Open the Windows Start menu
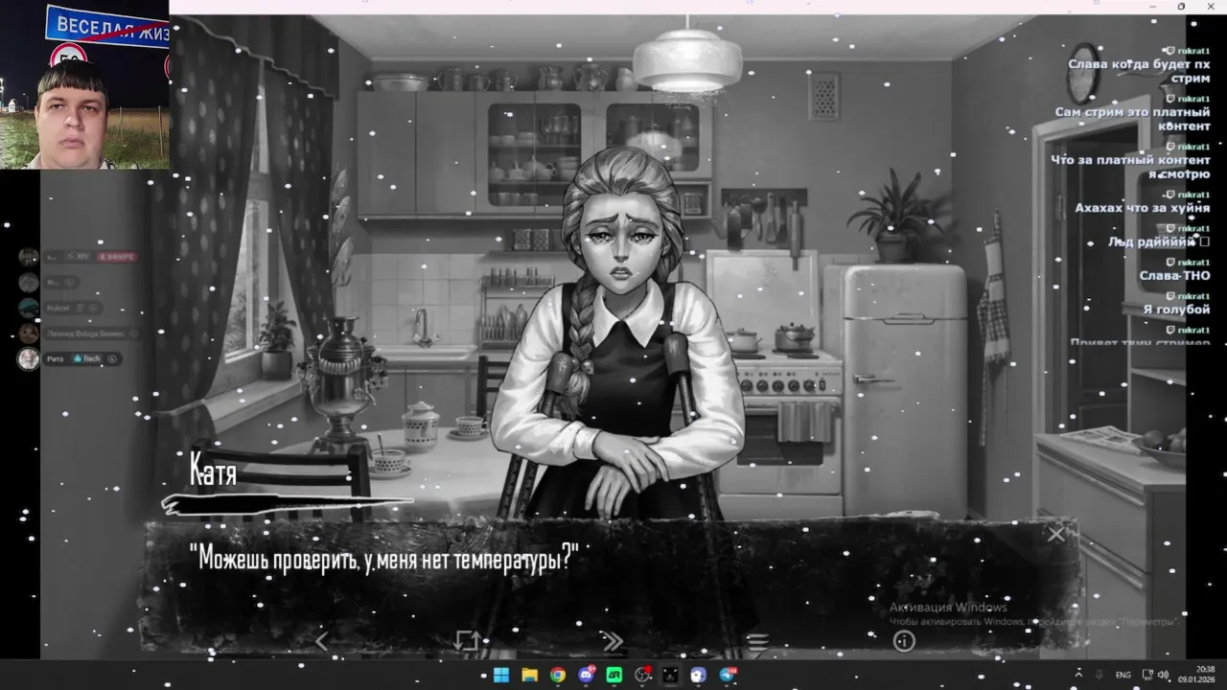This screenshot has height=690, width=1227. click(x=501, y=675)
